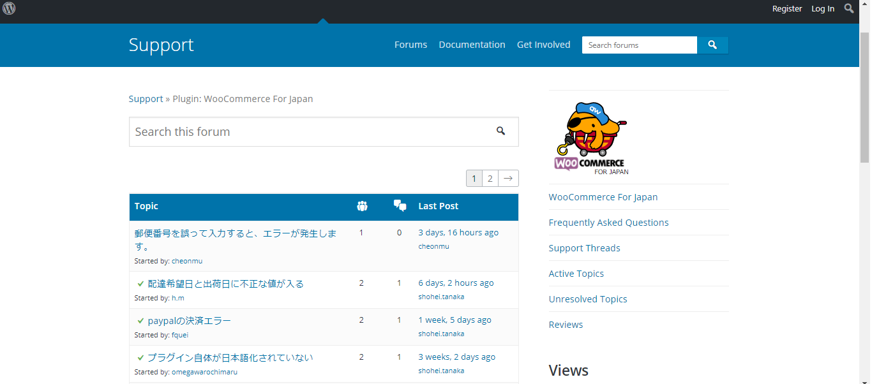Open fquei author profile link
This screenshot has width=872, height=384.
pos(180,335)
